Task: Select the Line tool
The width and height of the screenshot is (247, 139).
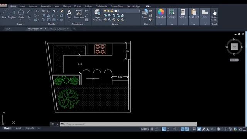Action: tap(4, 14)
